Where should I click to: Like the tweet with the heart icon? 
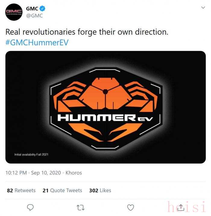131,208
